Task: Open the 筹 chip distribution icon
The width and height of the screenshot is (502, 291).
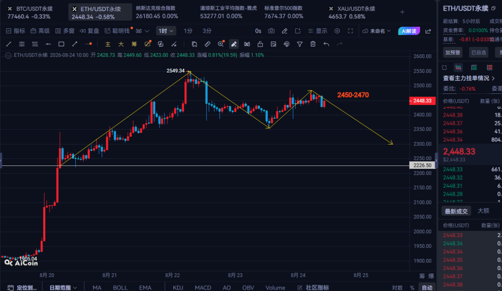Action: (x=134, y=44)
